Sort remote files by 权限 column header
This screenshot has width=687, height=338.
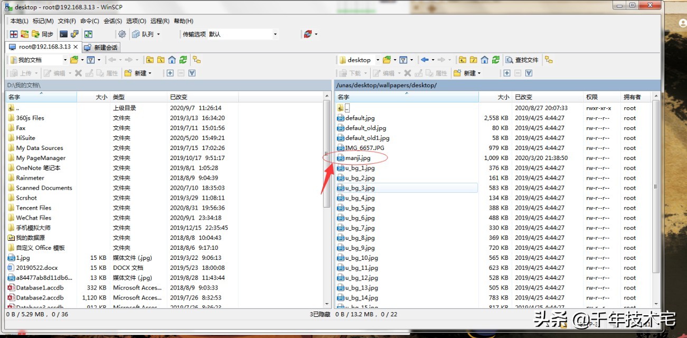pos(591,97)
